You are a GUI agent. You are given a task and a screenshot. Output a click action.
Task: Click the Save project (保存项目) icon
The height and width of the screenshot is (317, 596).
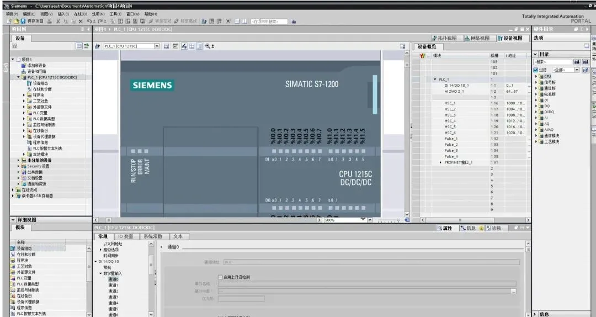(23, 22)
